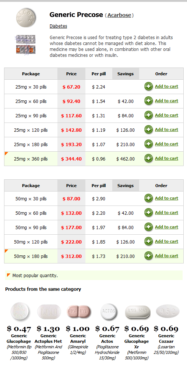187x369 pixels.
Task: Add 25mg × 60 pills to cart
Action: 166,101
